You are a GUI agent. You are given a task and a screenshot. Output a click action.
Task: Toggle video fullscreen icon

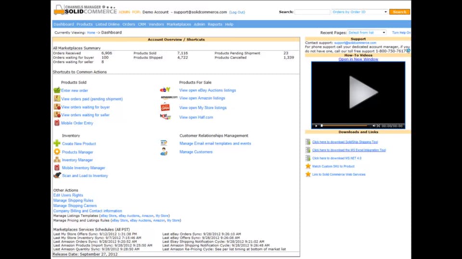(378, 126)
